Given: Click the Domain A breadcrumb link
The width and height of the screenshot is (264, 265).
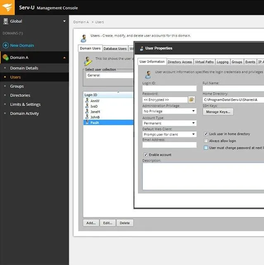Looking at the screenshot, I should pyautogui.click(x=81, y=22).
